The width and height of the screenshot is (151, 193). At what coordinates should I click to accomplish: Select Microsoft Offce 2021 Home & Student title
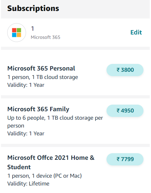[x=51, y=162]
